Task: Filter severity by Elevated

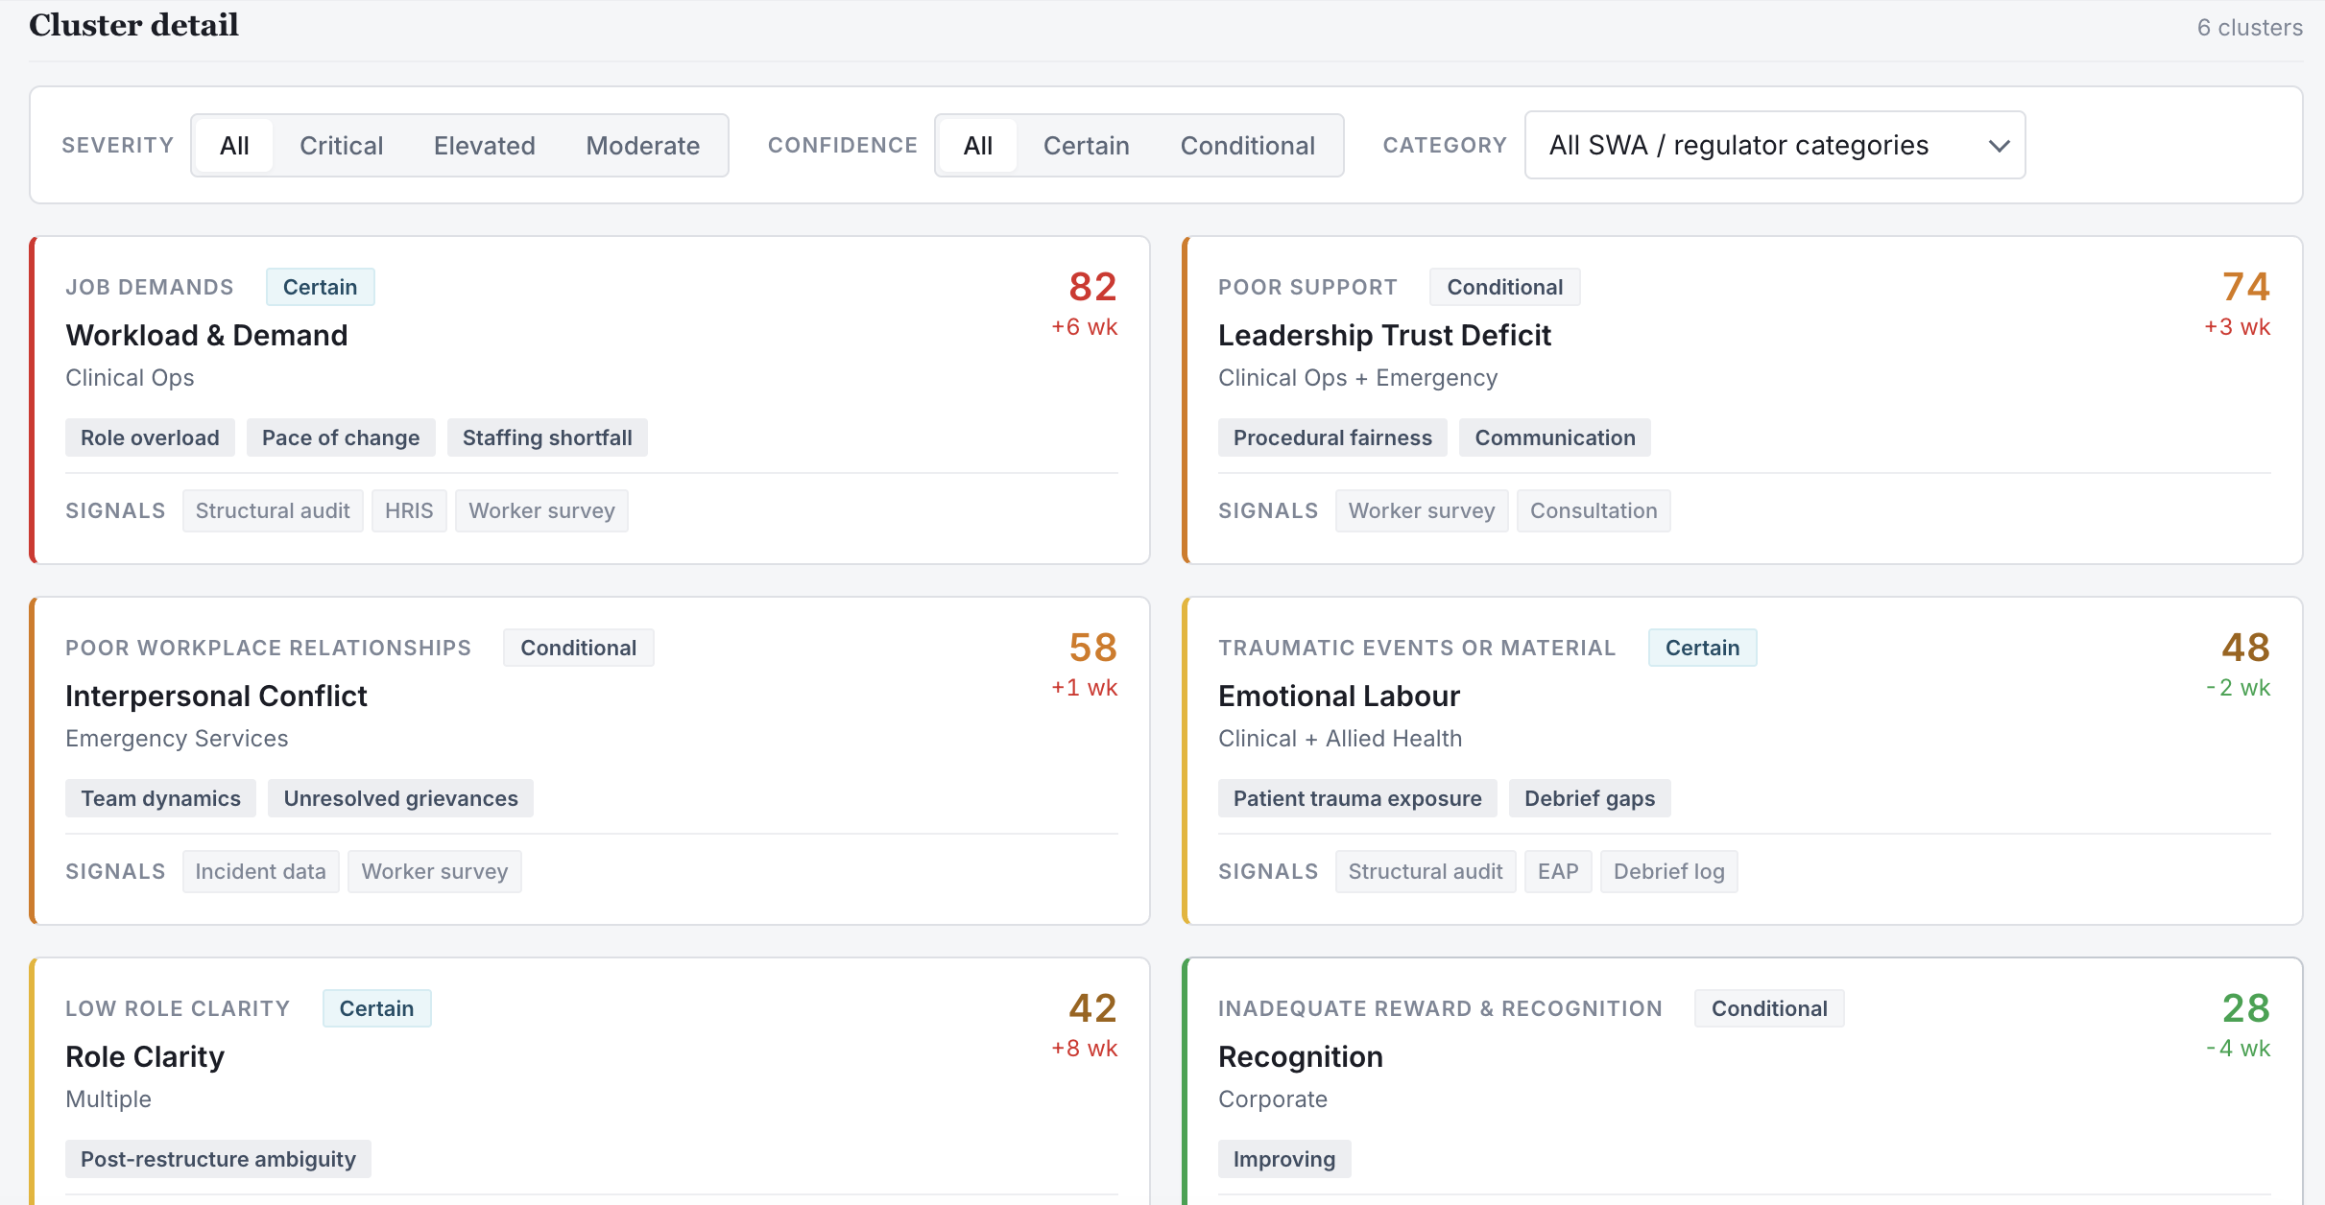Action: [485, 145]
